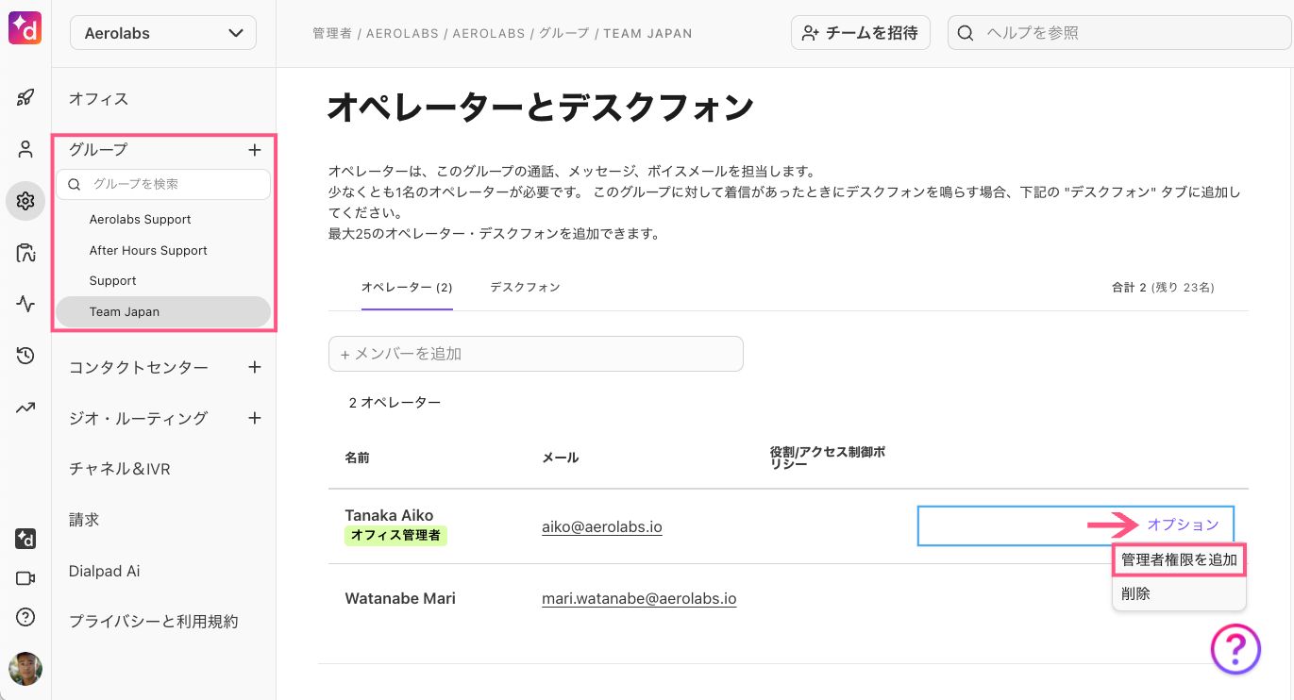This screenshot has height=700, width=1294.
Task: Focus the help search box
Action: (1119, 33)
